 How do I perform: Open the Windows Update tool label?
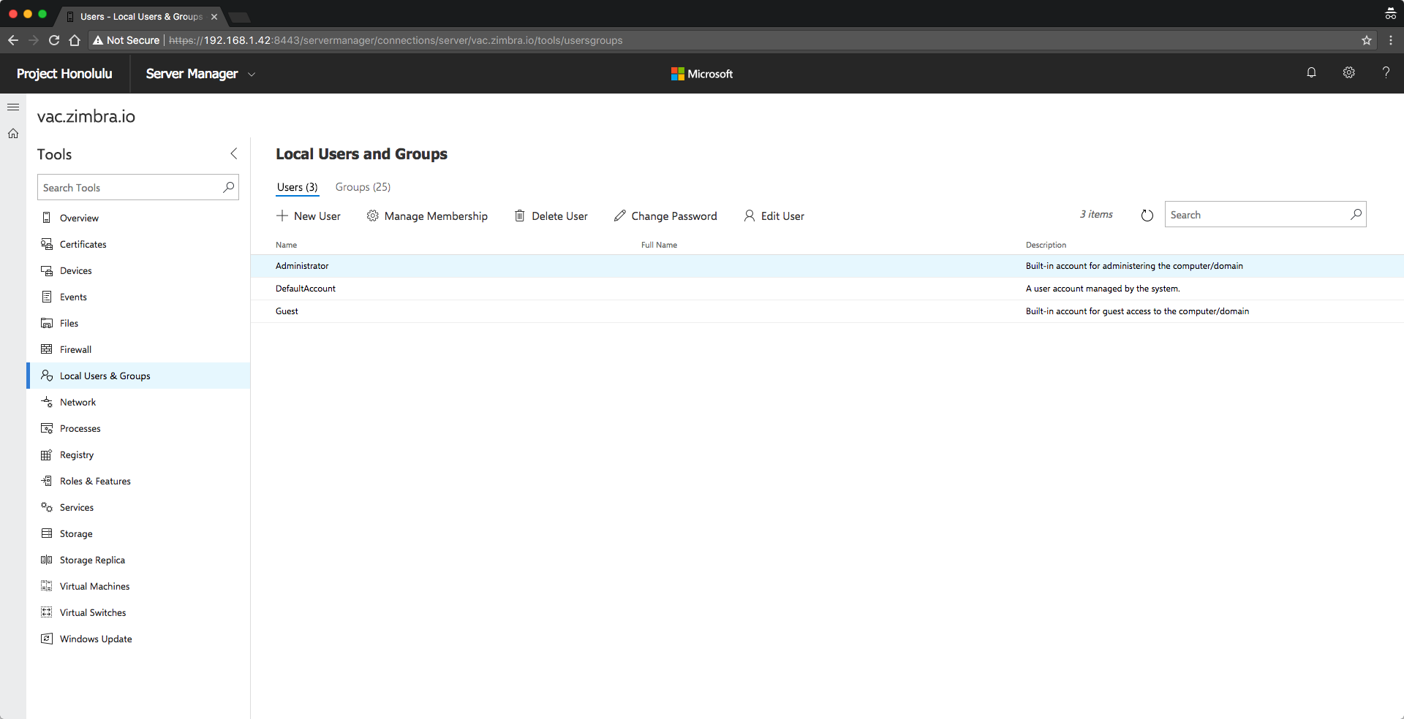96,639
